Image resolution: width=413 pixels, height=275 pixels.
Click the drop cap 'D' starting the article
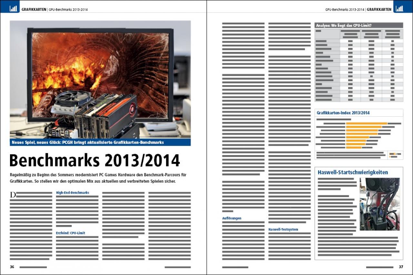[13, 195]
